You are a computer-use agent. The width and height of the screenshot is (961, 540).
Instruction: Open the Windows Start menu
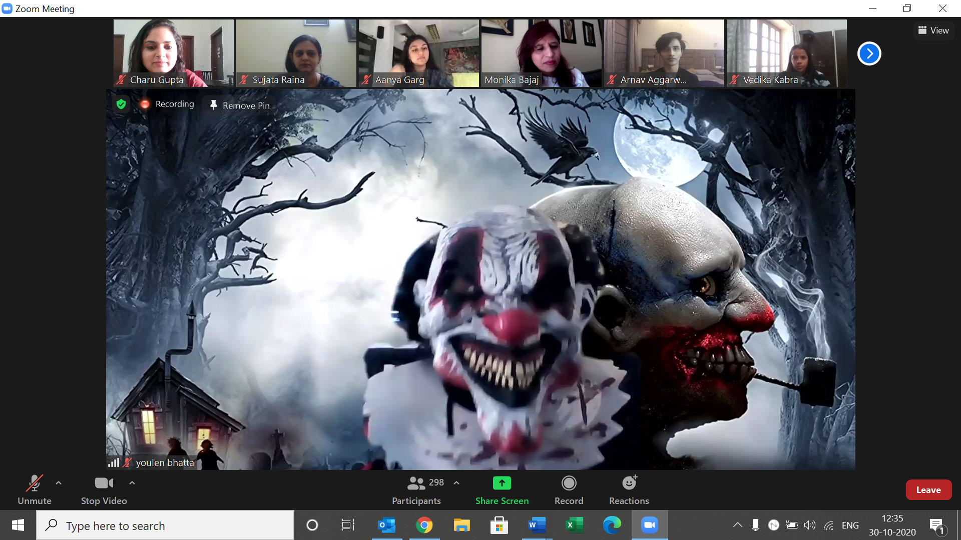(18, 525)
